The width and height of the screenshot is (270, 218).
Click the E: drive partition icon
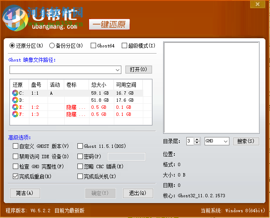(15, 107)
